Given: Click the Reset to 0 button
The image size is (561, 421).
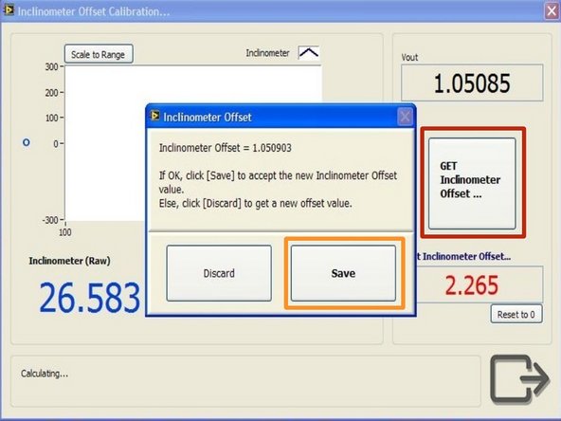Looking at the screenshot, I should click(516, 314).
